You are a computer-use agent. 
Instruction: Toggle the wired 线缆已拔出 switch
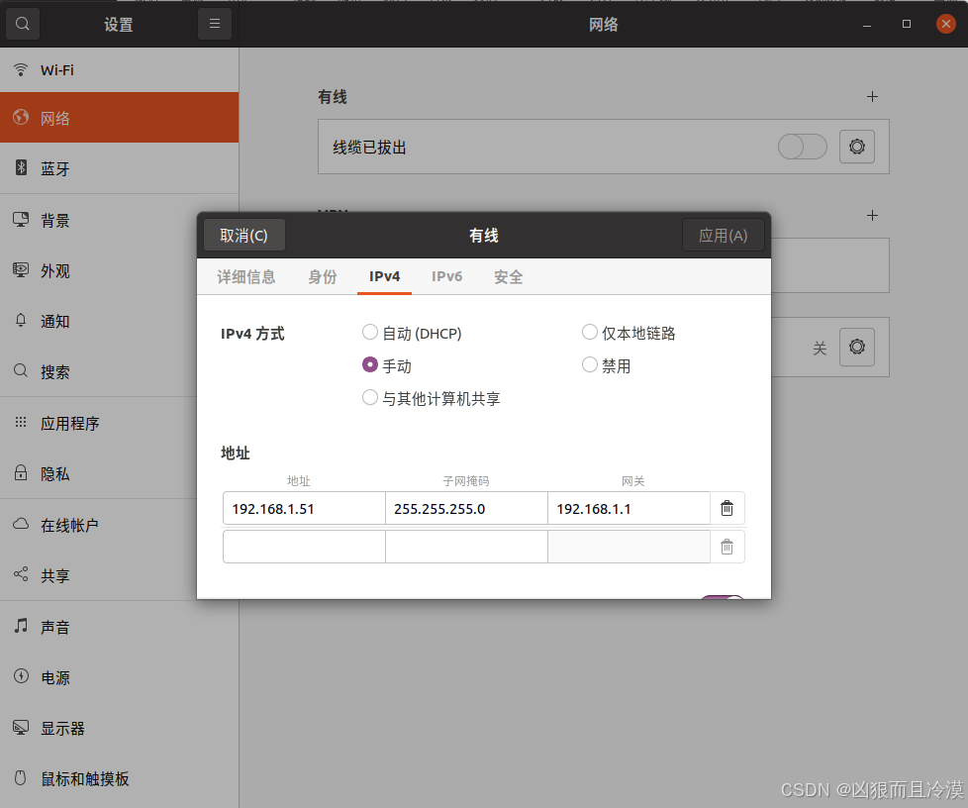[803, 147]
